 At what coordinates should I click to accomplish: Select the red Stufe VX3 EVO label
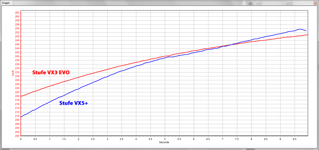[51, 73]
